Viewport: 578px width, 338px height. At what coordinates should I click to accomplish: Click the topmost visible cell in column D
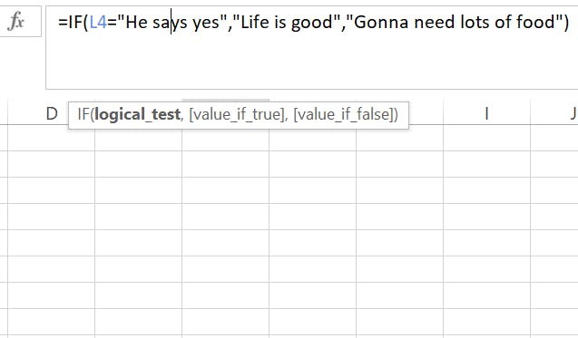51,138
